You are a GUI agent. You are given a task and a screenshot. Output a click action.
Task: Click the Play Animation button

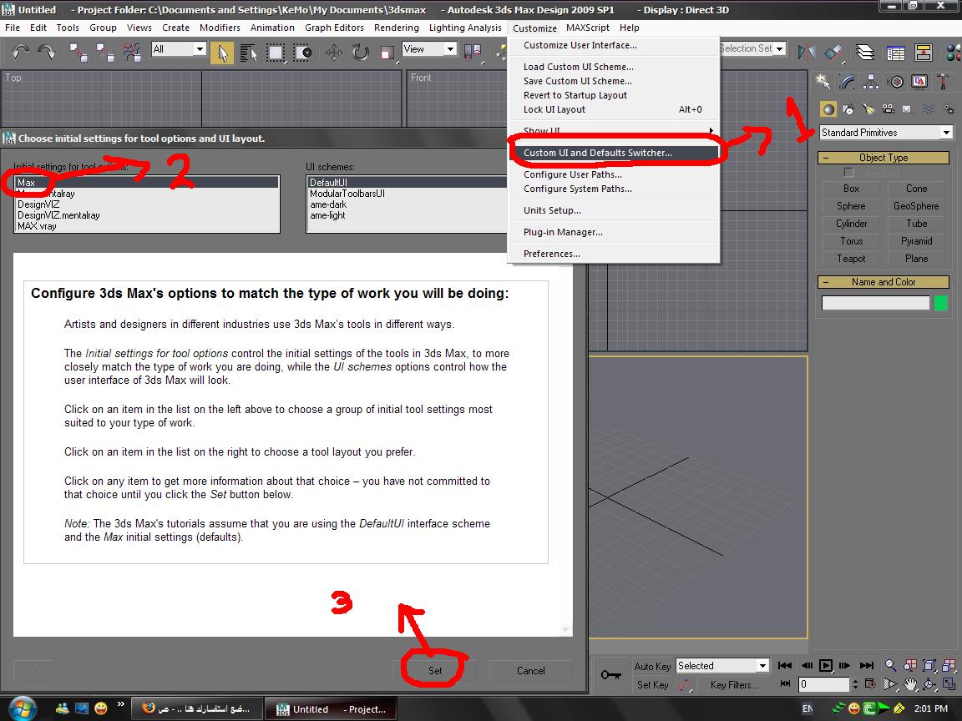826,666
